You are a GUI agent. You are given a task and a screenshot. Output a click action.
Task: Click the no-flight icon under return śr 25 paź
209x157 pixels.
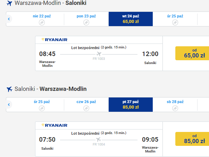point(42,108)
